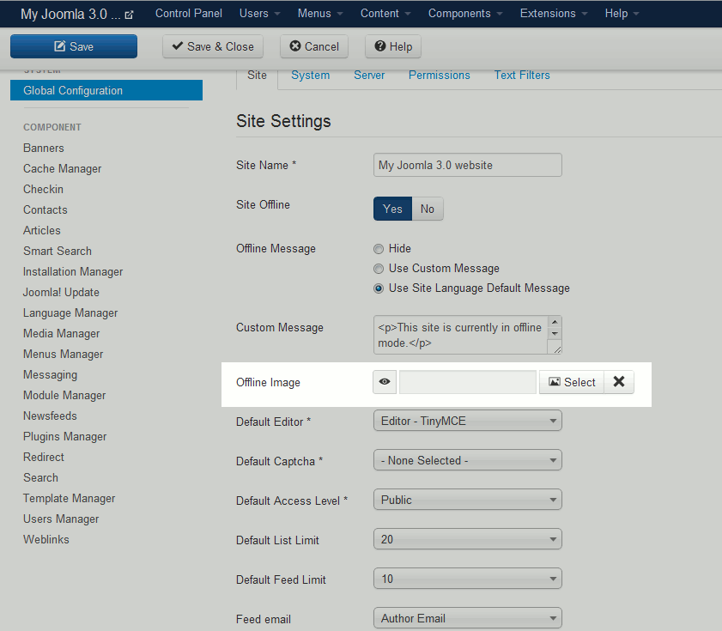Open the Default List Limit dropdown

pos(467,539)
